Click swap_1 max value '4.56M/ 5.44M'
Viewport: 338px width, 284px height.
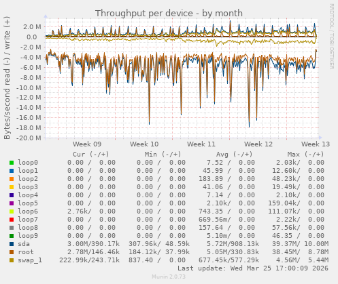(302, 260)
